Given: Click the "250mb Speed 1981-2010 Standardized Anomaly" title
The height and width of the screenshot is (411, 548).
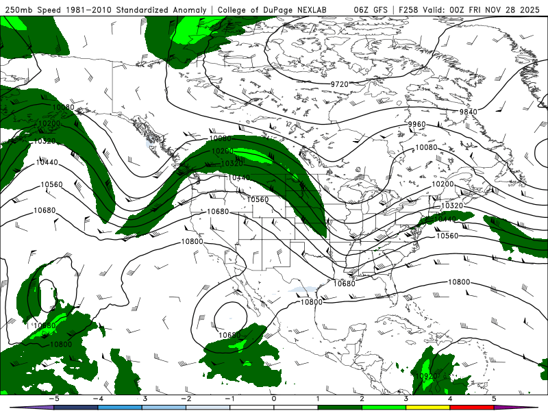Looking at the screenshot, I should click(106, 10).
